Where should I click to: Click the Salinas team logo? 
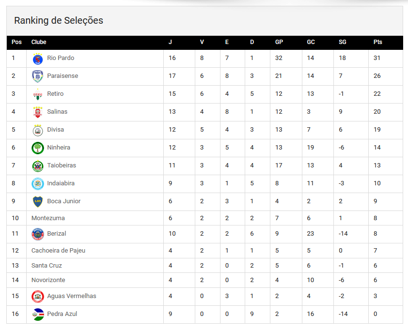coord(37,112)
